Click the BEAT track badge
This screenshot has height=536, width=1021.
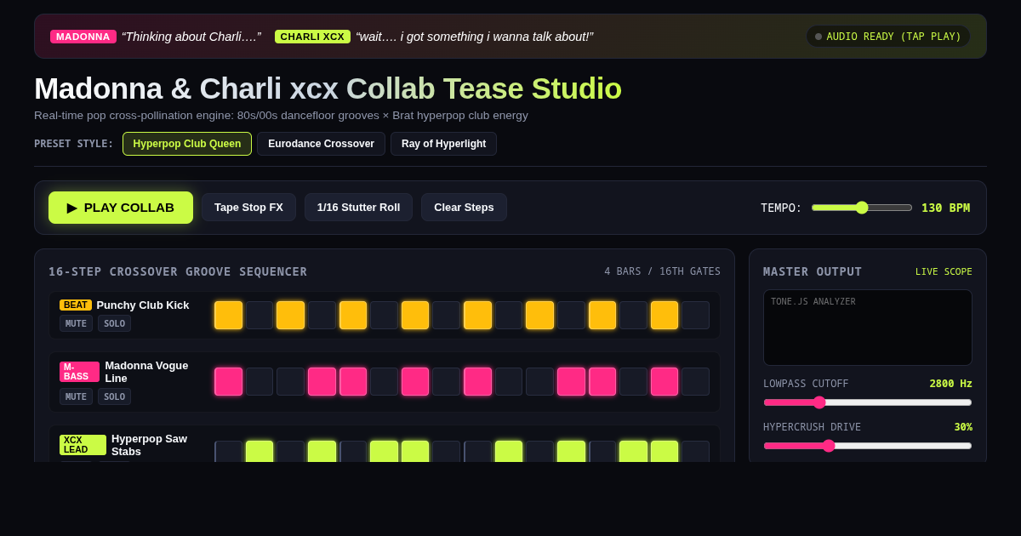pyautogui.click(x=76, y=305)
